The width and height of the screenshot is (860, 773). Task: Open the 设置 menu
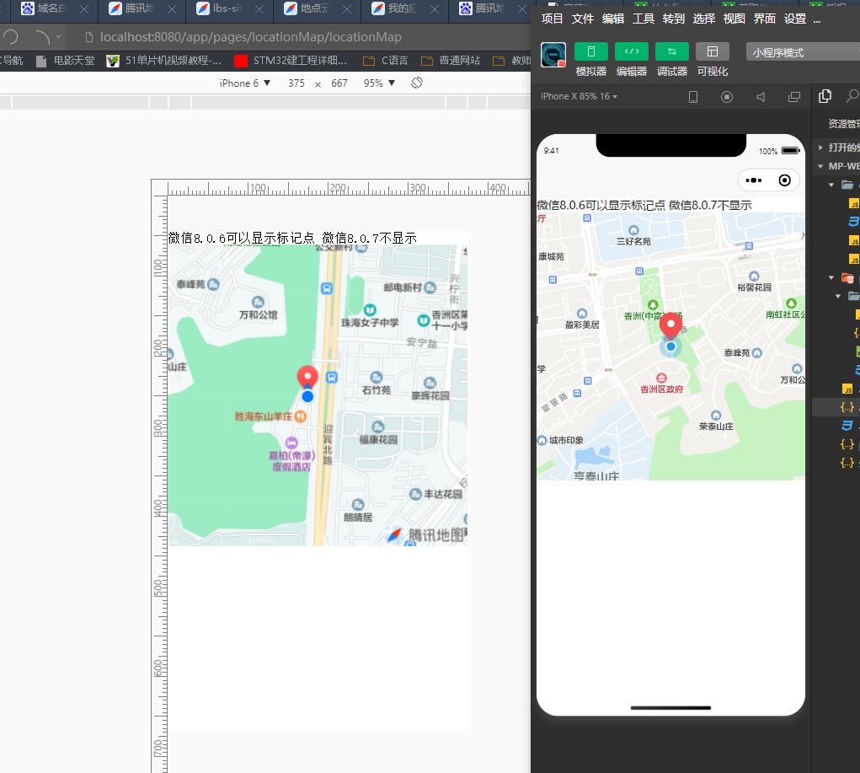click(x=794, y=19)
